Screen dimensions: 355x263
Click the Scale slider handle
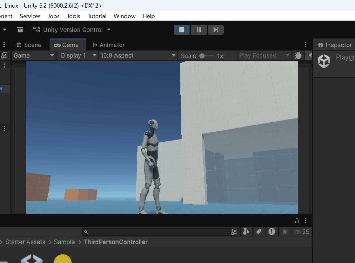pos(202,56)
